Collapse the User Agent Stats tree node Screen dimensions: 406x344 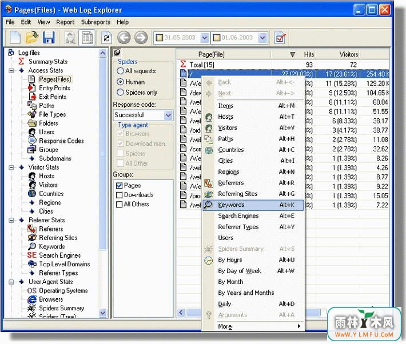click(11, 282)
